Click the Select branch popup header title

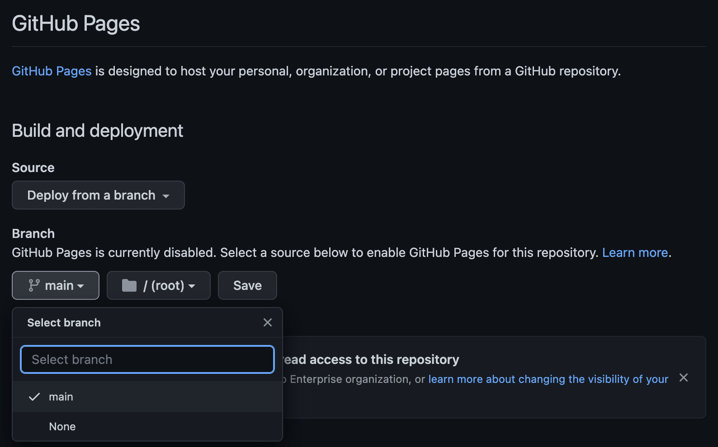point(64,323)
